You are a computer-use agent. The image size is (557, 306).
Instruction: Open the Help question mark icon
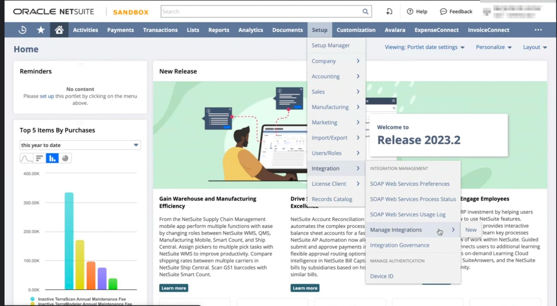[x=410, y=11]
